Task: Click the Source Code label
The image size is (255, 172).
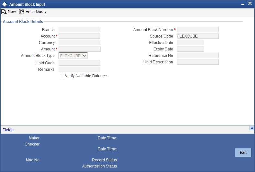Action: [161, 36]
